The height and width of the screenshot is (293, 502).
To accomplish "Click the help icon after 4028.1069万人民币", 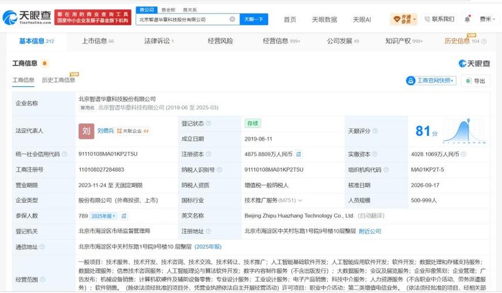I will (463, 154).
